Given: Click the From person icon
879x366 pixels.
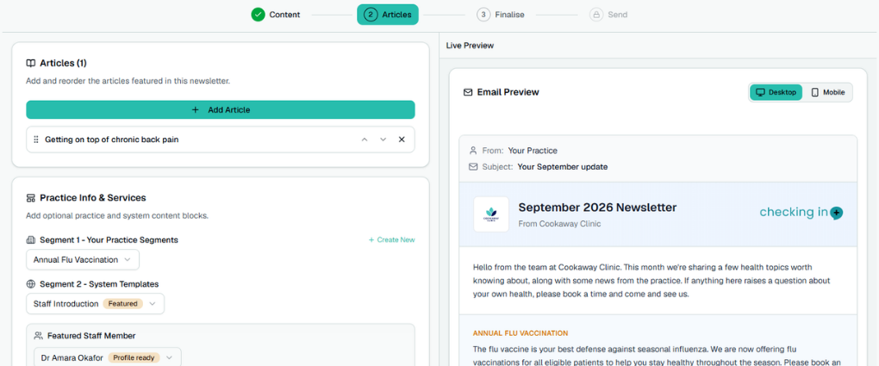Looking at the screenshot, I should tap(473, 151).
